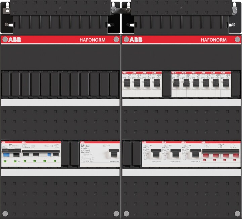Click the white label strip under the FH204-A row
Image resolution: width=242 pixels, height=219 pixels.
tap(61, 173)
